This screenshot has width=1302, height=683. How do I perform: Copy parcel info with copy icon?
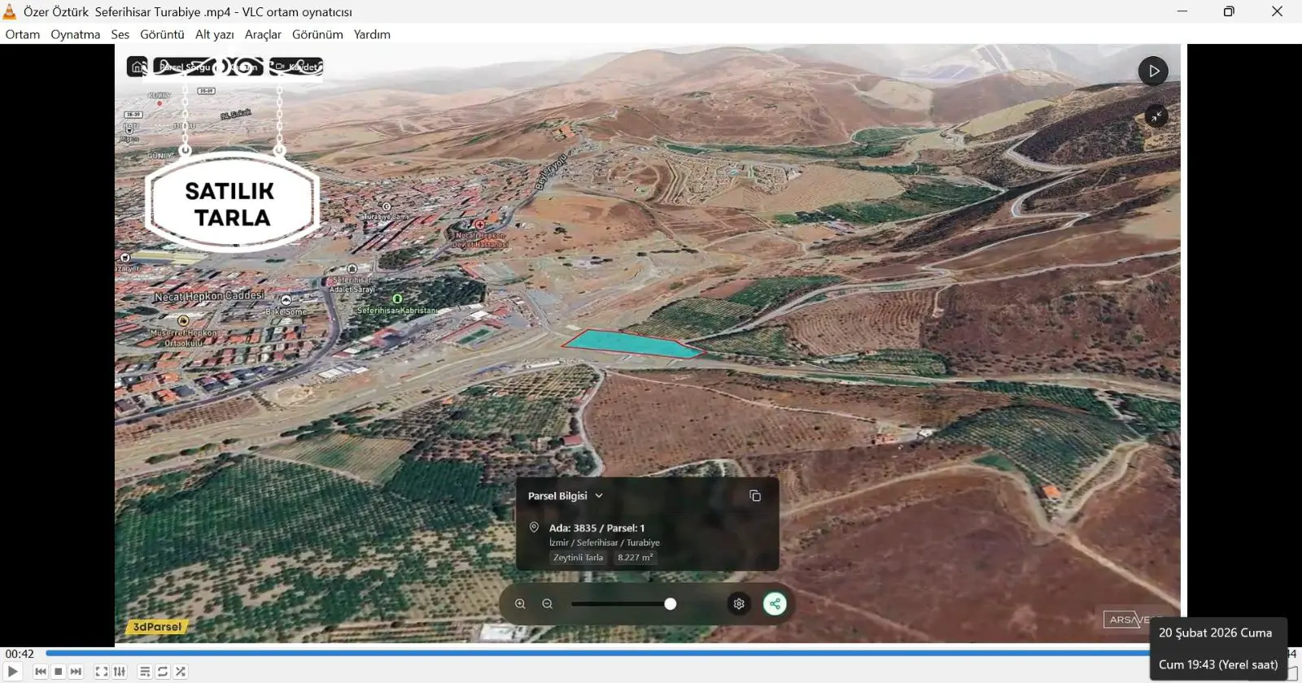(x=755, y=496)
